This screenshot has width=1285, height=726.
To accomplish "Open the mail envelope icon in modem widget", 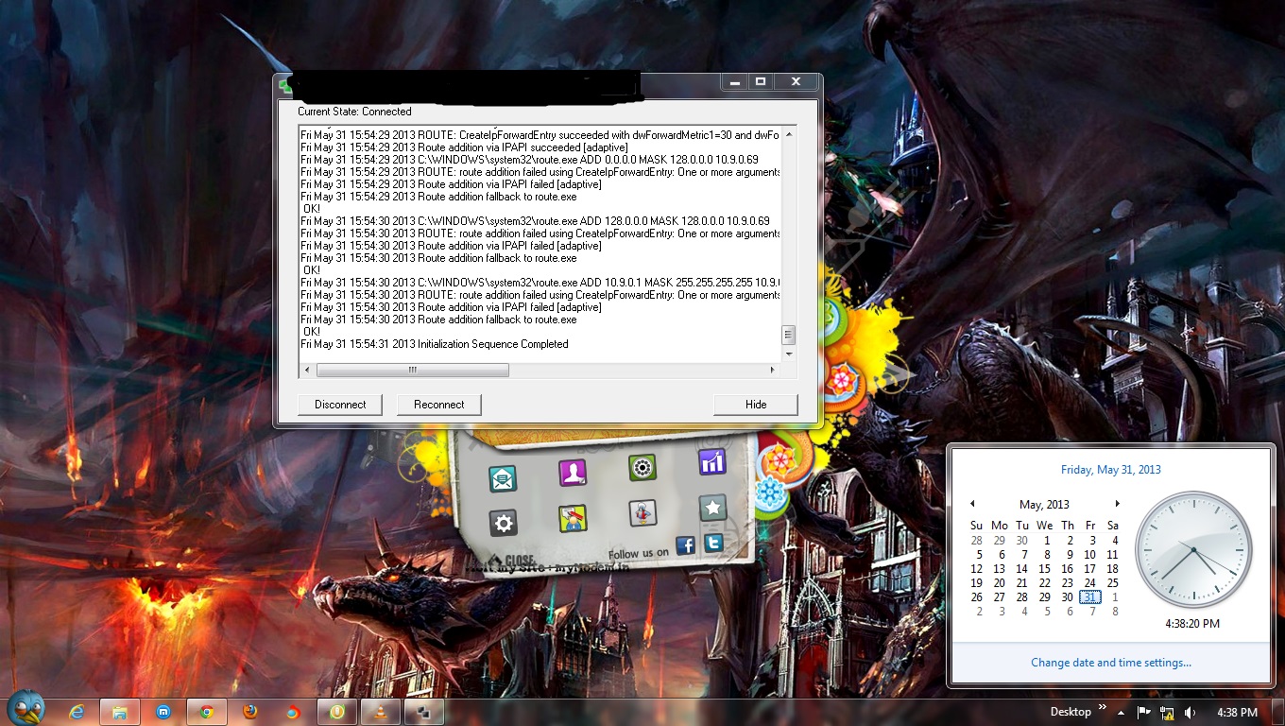I will pos(503,479).
